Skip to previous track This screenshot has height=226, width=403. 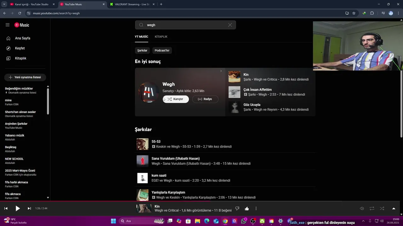tap(6, 208)
